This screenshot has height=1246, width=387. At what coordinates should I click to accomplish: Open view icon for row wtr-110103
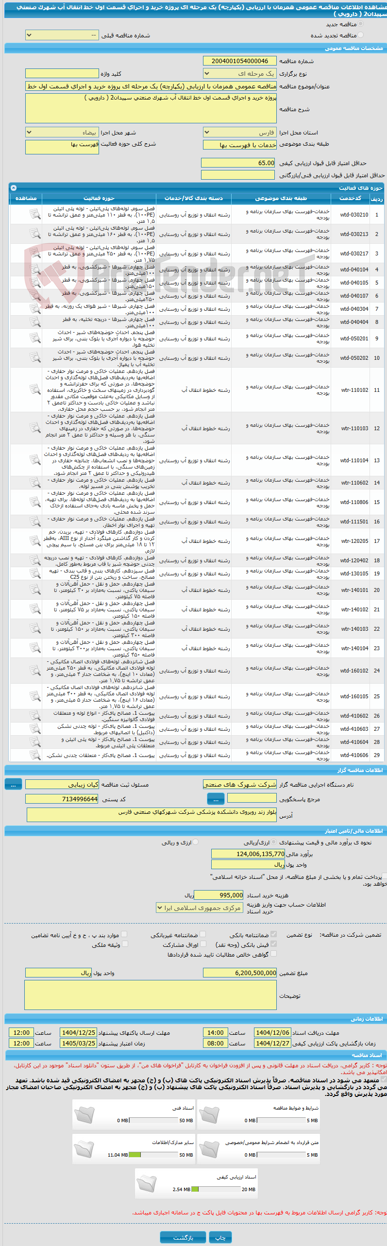(35, 428)
